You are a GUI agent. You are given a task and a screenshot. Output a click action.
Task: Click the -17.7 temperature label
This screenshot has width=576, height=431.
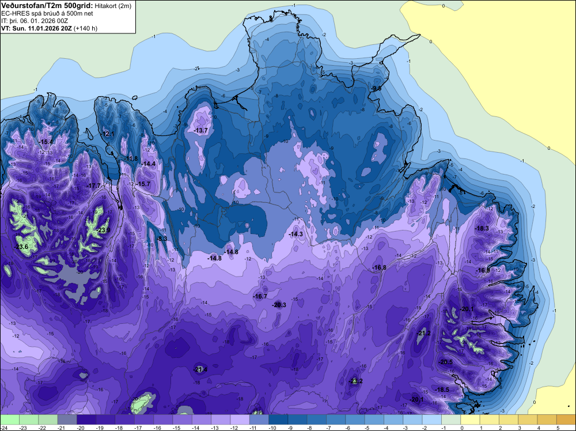pyautogui.click(x=93, y=186)
